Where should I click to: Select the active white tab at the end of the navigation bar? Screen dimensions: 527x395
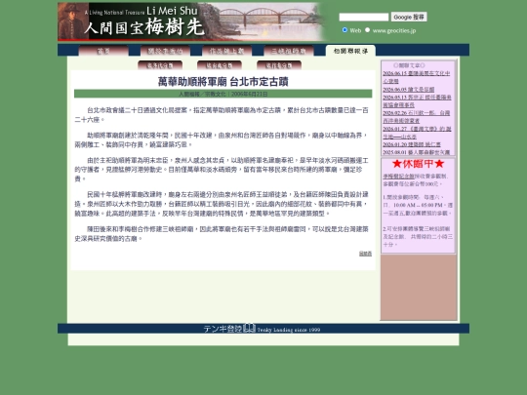pos(350,51)
